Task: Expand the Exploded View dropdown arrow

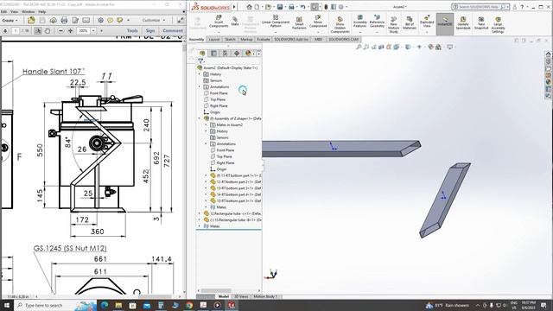Action: click(x=427, y=32)
